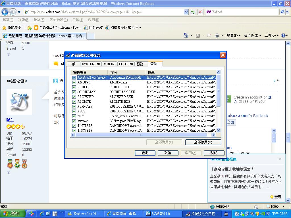Click the browser Back arrow button
291x218 pixels.
pyautogui.click(x=5, y=12)
